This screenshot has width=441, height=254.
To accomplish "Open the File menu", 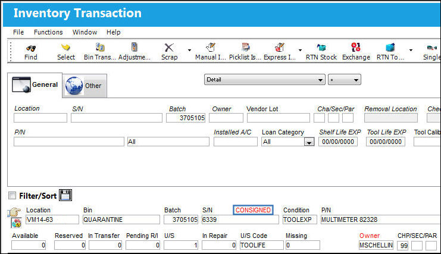I will (18, 32).
